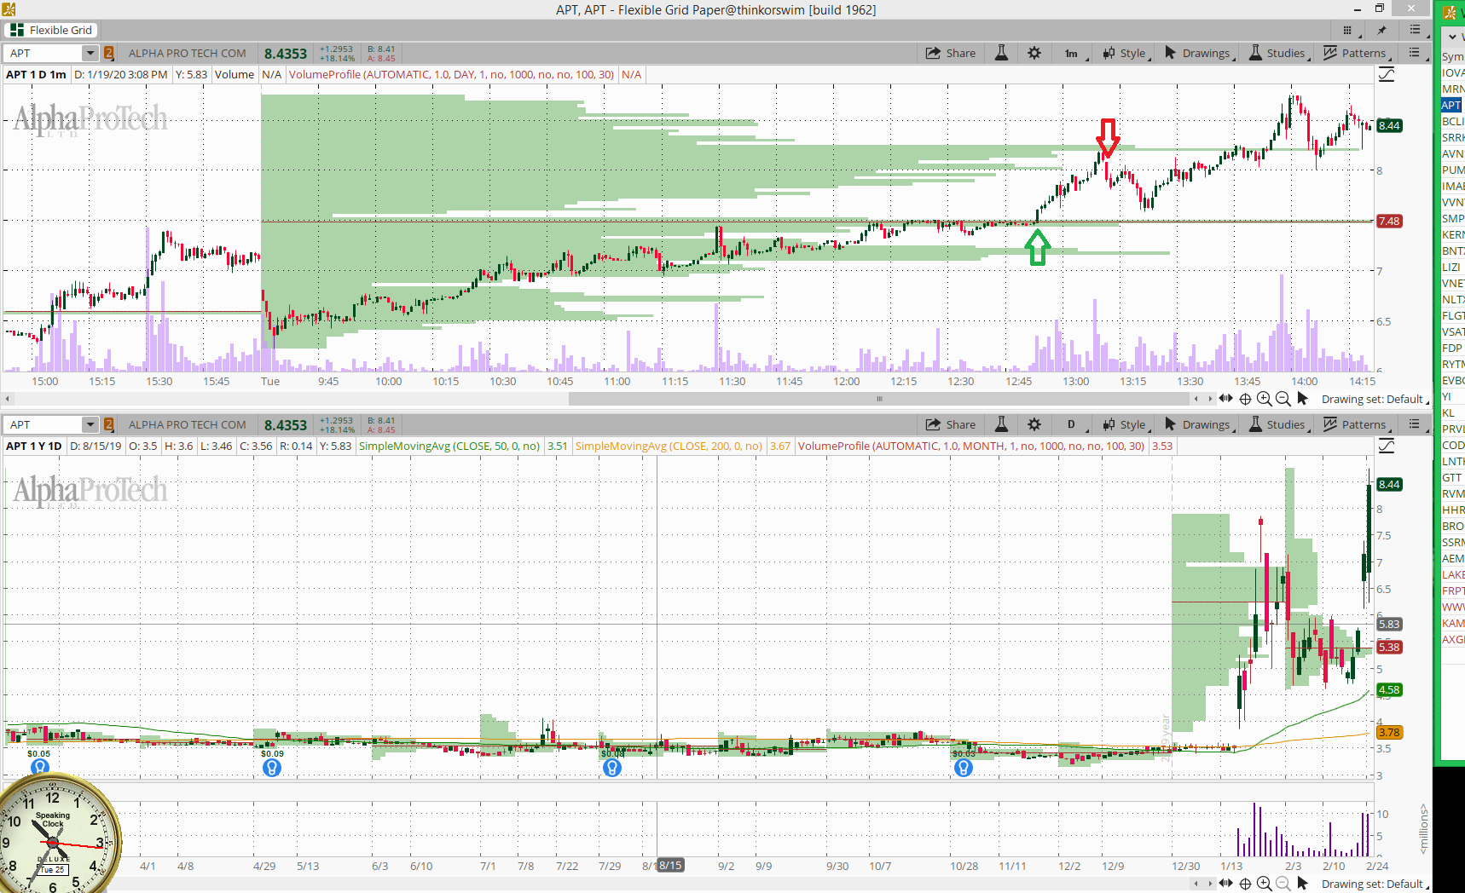1465x893 pixels.
Task: Click the 4.58 price bubble on bottom chart
Action: [1389, 690]
